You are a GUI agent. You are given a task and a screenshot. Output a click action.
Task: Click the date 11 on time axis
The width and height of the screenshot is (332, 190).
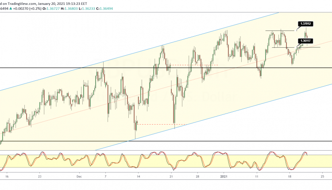[257, 176]
